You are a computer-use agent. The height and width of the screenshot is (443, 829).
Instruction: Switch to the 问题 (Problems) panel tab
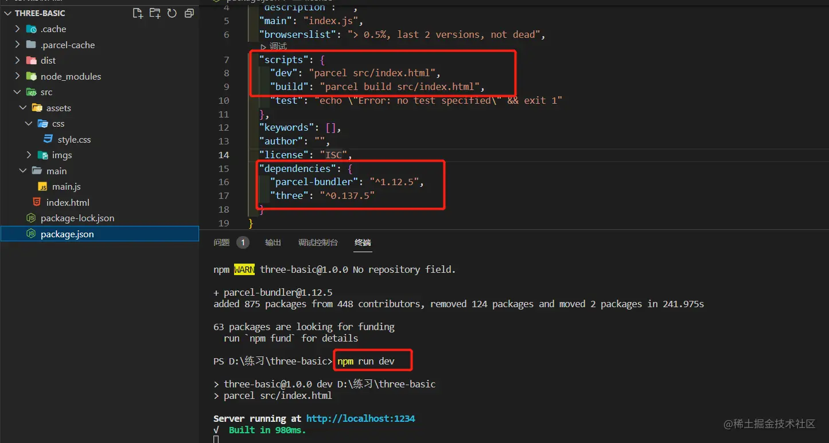click(x=221, y=242)
